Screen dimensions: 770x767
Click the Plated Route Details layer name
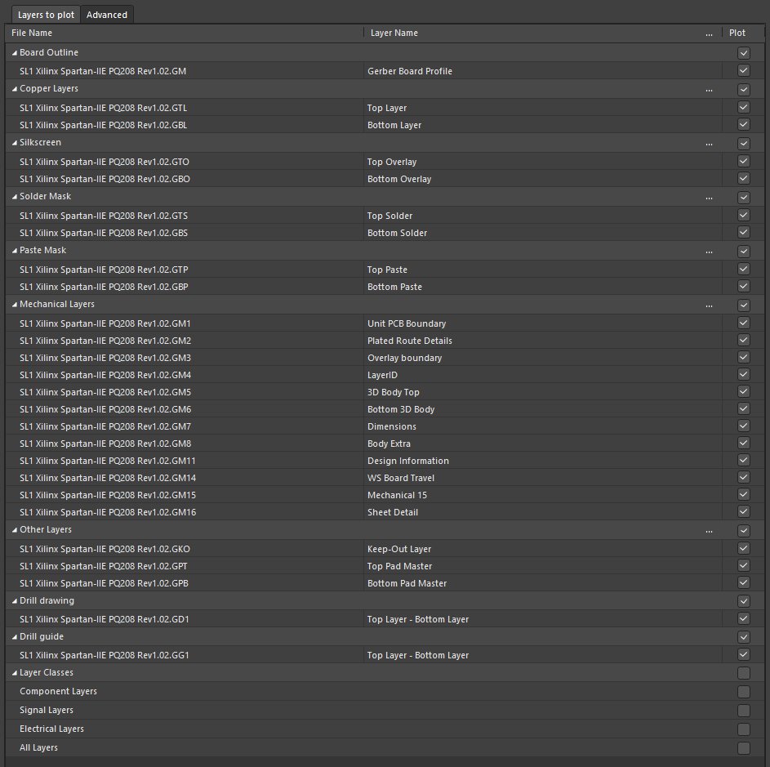410,341
